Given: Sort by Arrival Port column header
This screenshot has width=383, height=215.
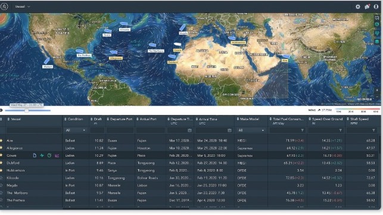Looking at the screenshot, I should (147, 119).
